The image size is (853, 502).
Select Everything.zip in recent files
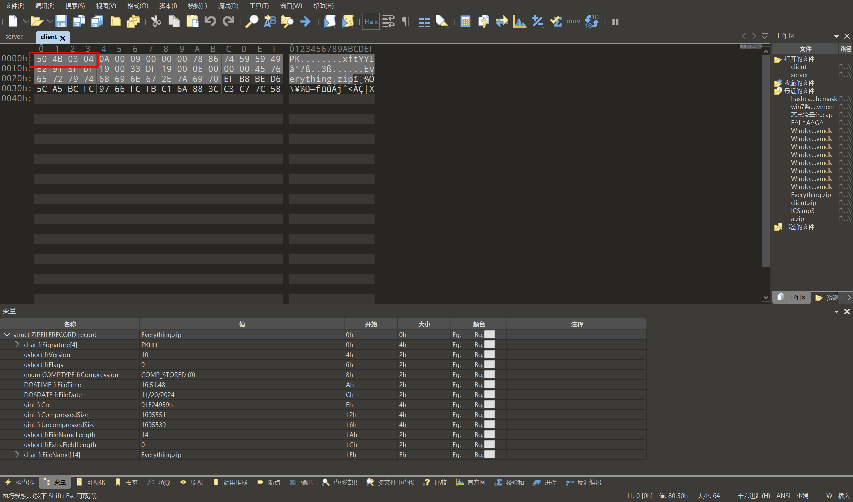(811, 195)
